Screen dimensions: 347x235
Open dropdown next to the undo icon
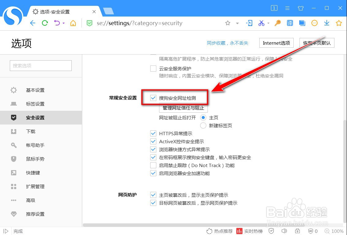click(63, 23)
